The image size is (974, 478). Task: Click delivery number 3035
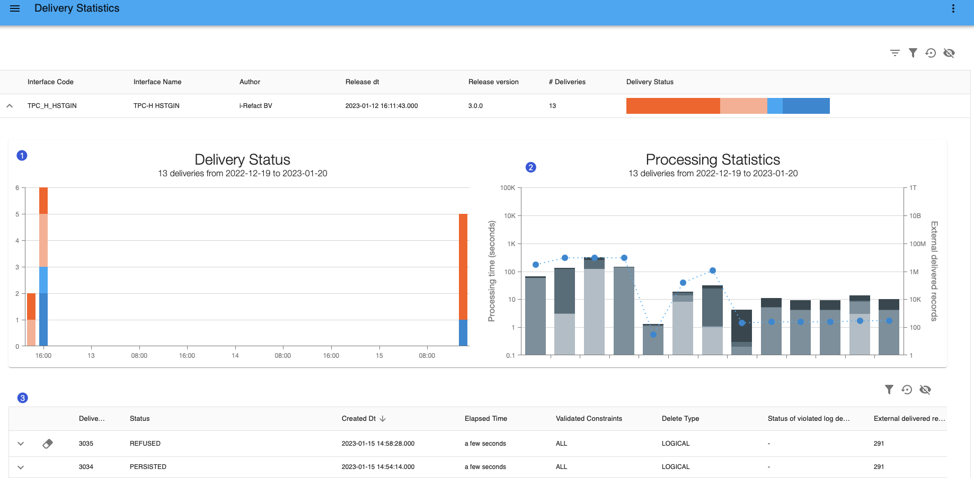pyautogui.click(x=86, y=444)
